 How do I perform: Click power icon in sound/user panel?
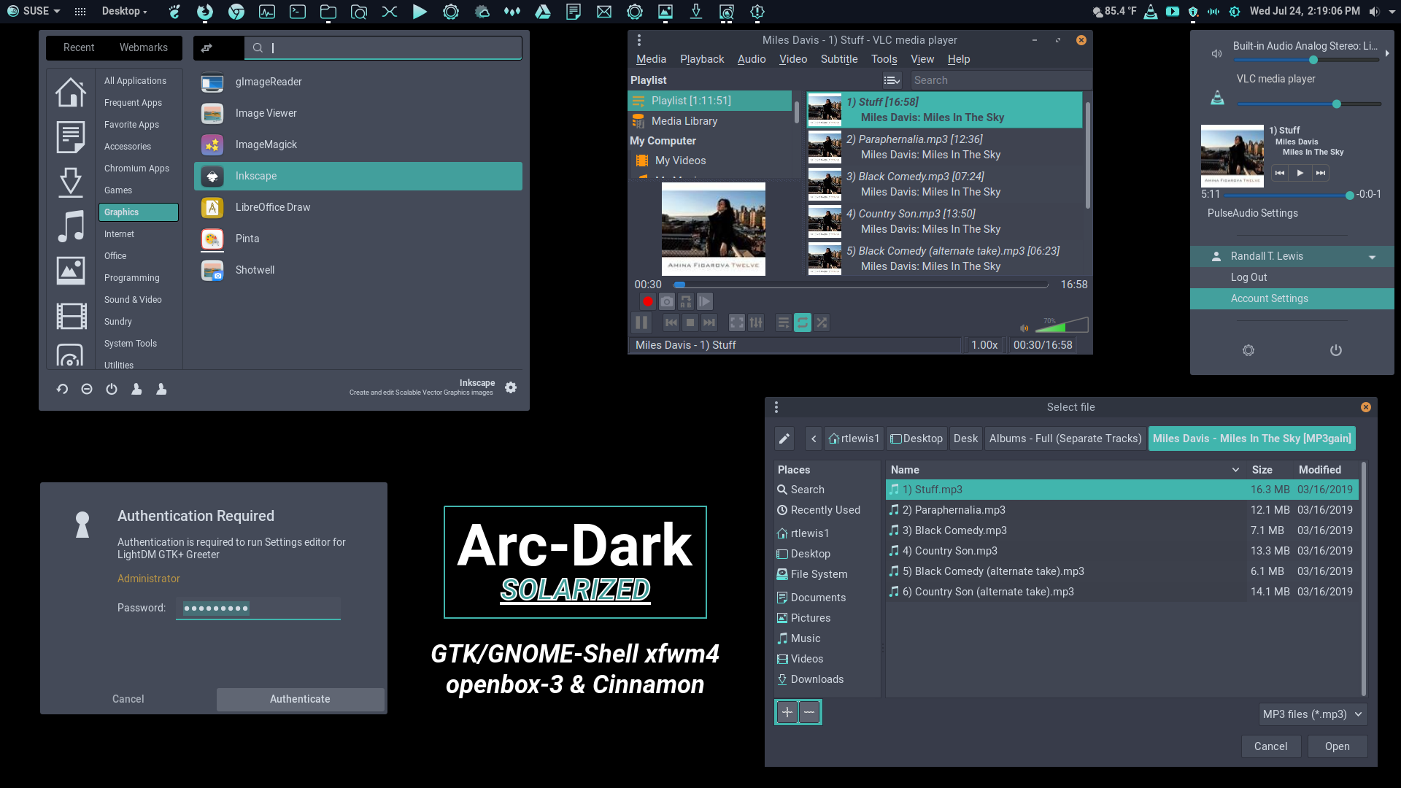(x=1335, y=350)
